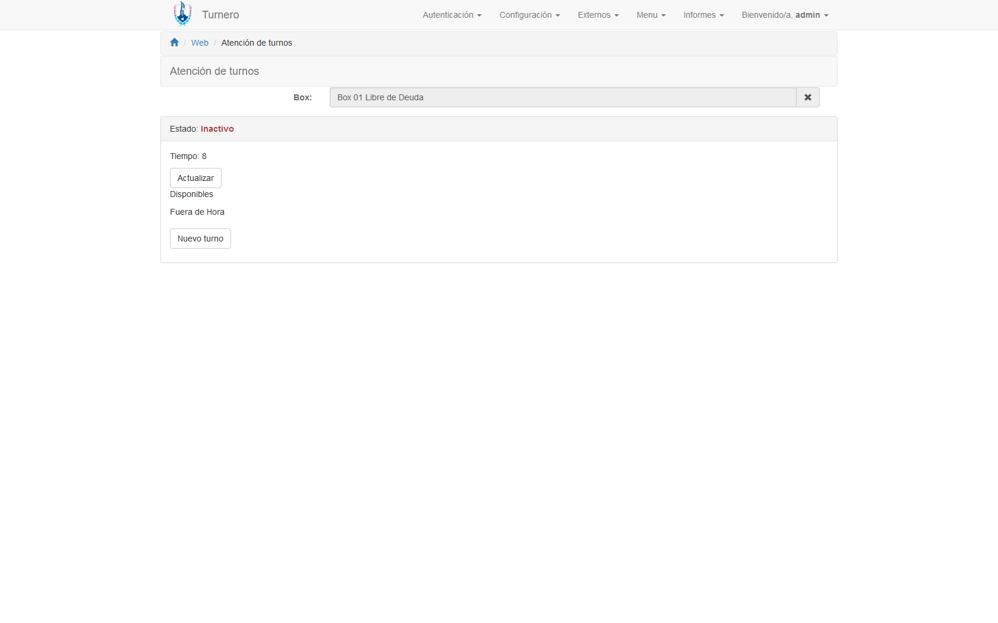Follow the Web breadcrumb link

(x=200, y=43)
